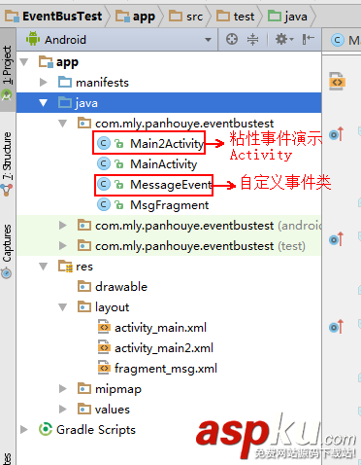The width and height of the screenshot is (361, 465).
Task: Select the res folder label
Action: [x=84, y=267]
